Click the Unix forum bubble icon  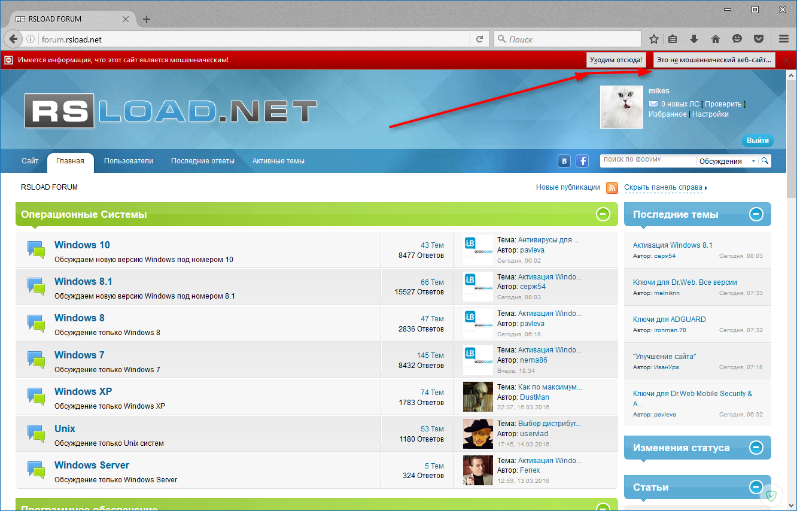[36, 433]
